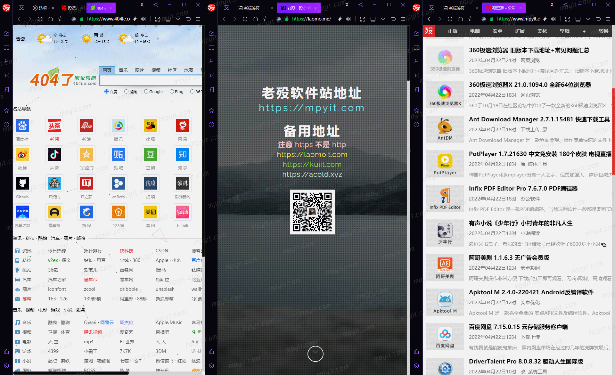615x375 pixels.
Task: Open 百度网盘 7.15.0.15 article title
Action: pyautogui.click(x=518, y=327)
